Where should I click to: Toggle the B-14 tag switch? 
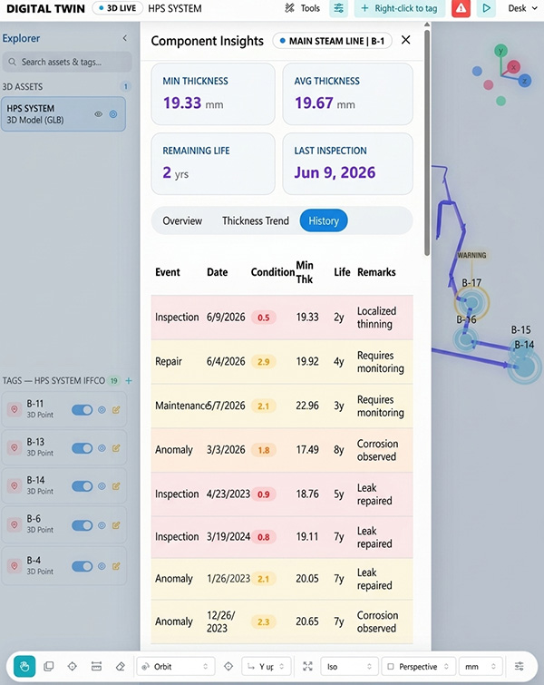click(83, 486)
